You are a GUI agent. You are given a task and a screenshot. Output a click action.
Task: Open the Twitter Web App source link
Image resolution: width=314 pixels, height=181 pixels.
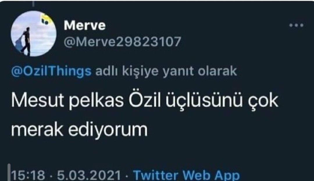[186, 175]
